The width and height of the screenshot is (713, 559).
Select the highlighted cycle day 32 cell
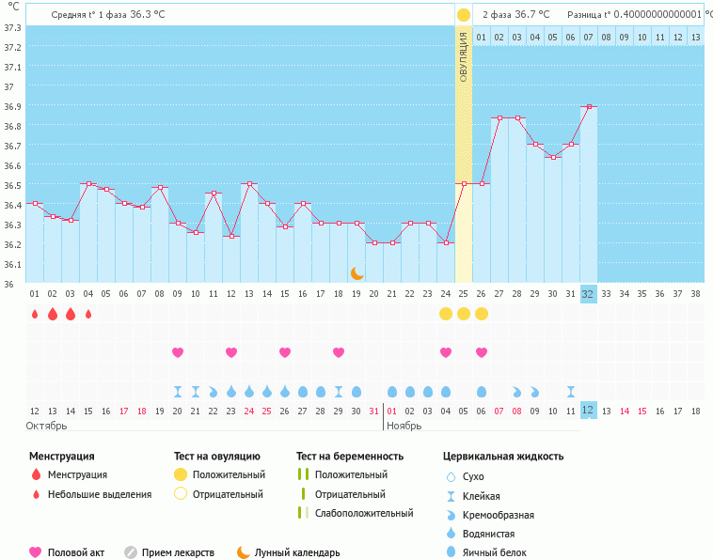coord(588,293)
